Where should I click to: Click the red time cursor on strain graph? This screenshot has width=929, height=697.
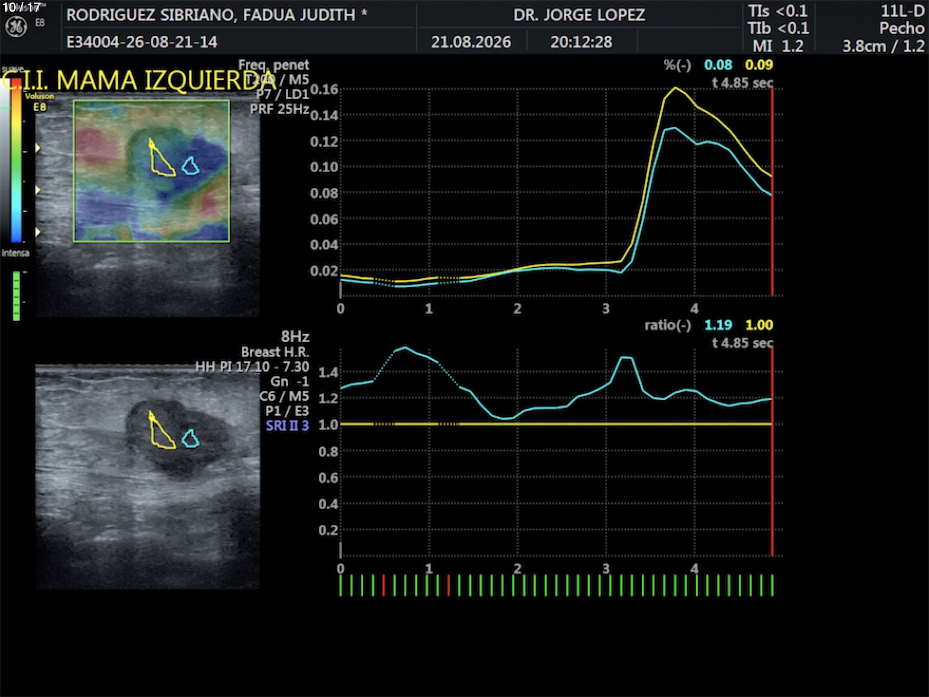[x=772, y=192]
